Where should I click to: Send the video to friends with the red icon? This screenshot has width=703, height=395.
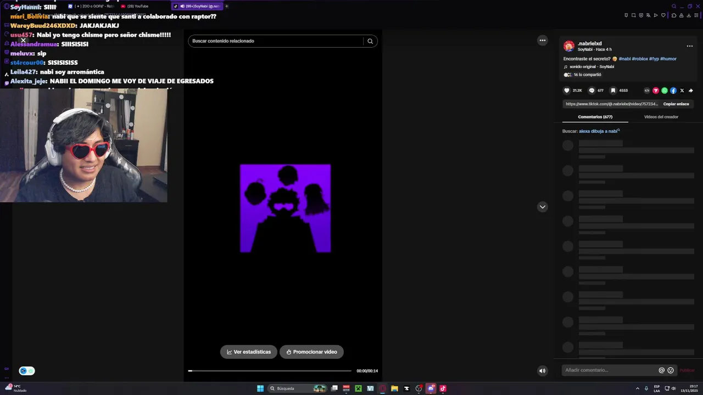point(656,91)
